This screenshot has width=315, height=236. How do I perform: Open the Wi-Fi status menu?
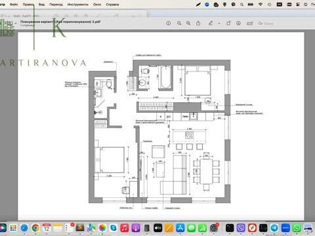pyautogui.click(x=261, y=5)
